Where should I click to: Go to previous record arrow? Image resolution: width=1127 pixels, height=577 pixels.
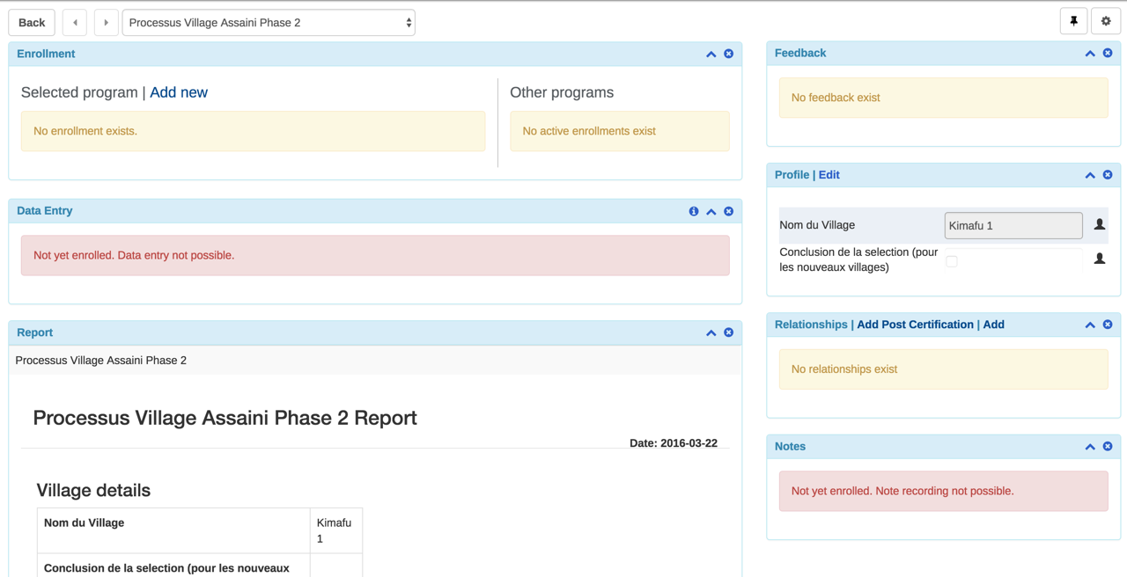(75, 23)
